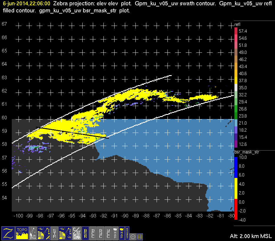Screen dimensions: 275x241
Task: Select the Ku GPM V5 icon
Action: tap(65, 233)
